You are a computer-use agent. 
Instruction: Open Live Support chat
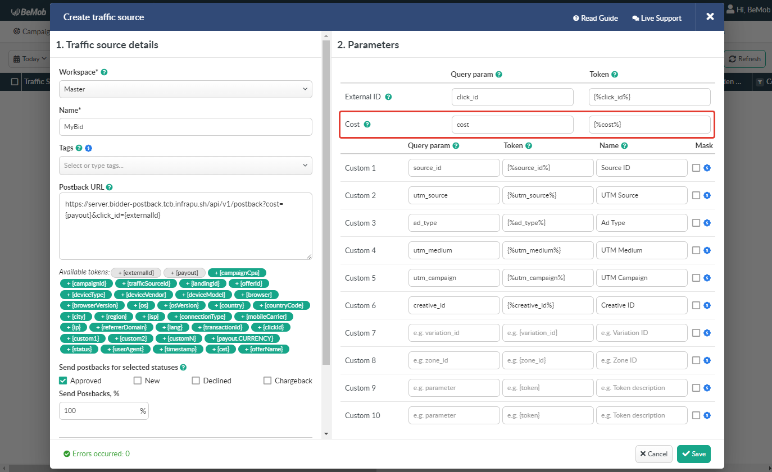[x=656, y=18]
